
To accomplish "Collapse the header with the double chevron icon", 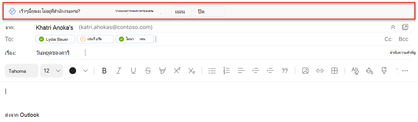I will click(x=393, y=27).
